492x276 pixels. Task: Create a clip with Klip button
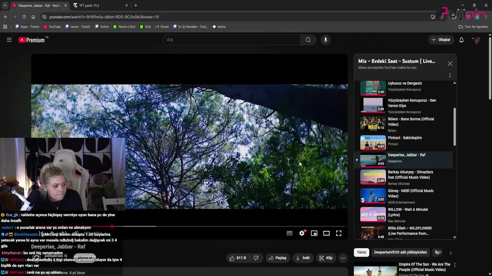tap(326, 258)
